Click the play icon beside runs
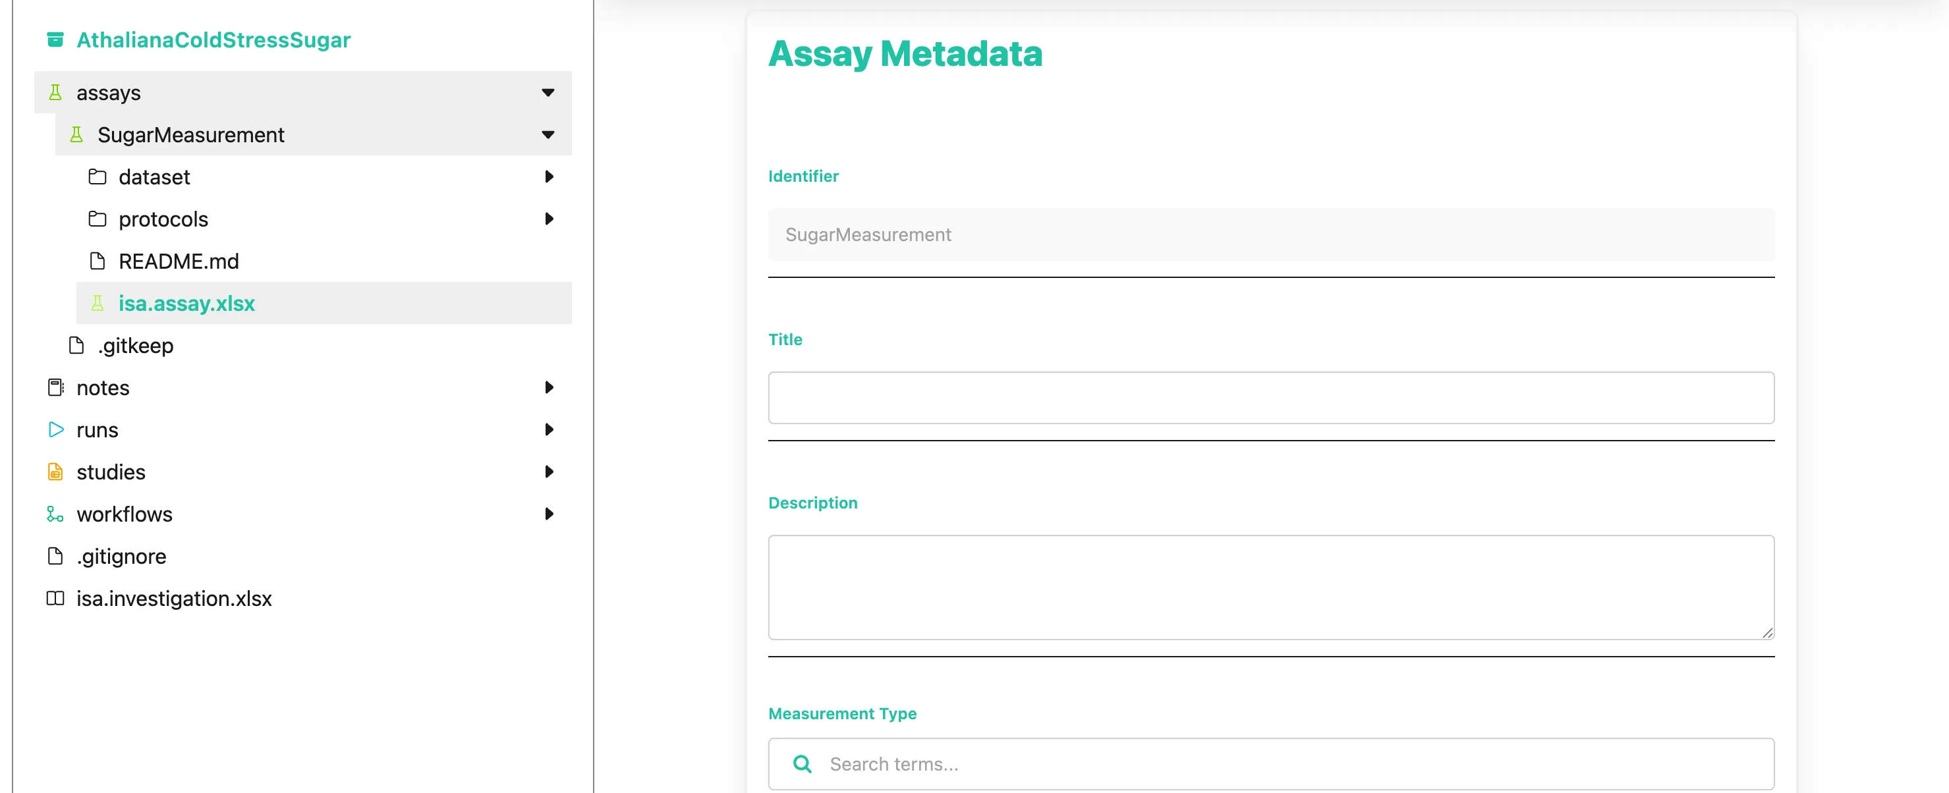The height and width of the screenshot is (793, 1949). coord(56,429)
